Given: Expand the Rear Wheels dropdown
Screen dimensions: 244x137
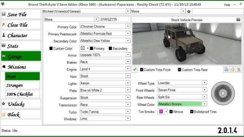Looking at the screenshot, I should 204,97.
